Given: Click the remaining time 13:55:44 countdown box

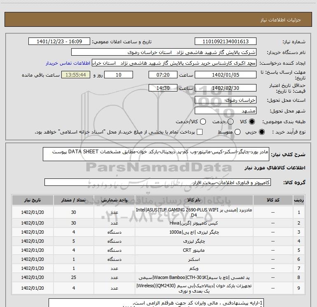Looking at the screenshot, I should pyautogui.click(x=75, y=75).
